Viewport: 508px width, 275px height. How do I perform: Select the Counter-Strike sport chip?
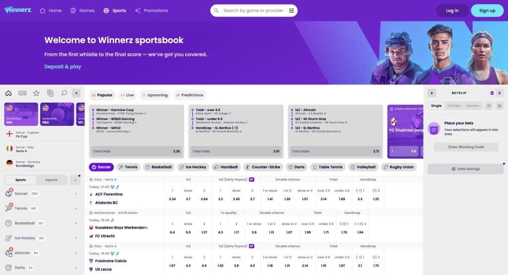point(263,167)
